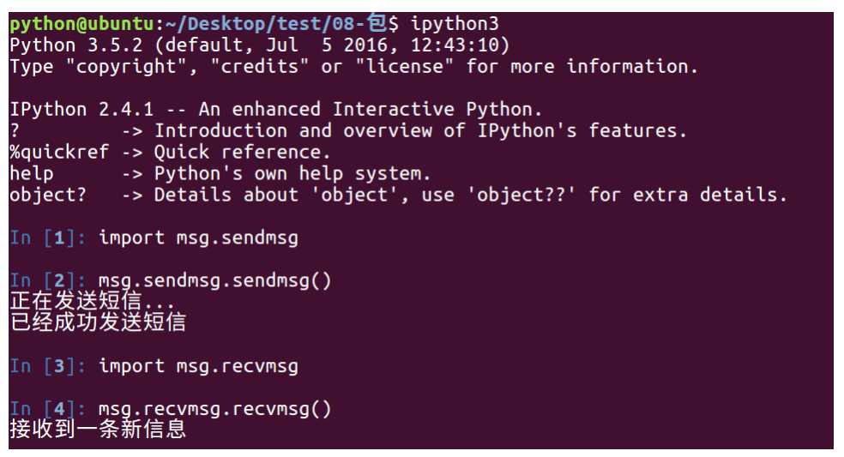The width and height of the screenshot is (844, 457).
Task: Click the 正在发送短信... output line
Action: click(92, 302)
